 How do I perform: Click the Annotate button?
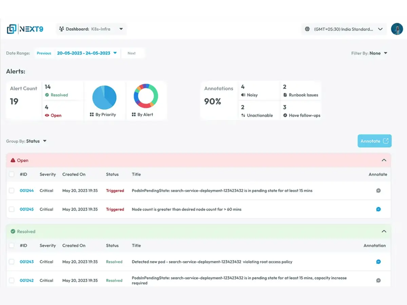(x=374, y=141)
